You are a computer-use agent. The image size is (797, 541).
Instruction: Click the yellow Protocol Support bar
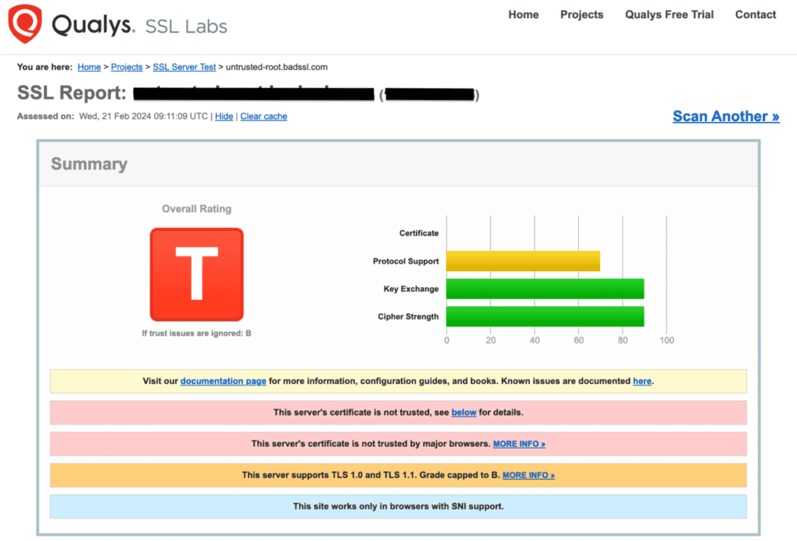[x=523, y=261]
